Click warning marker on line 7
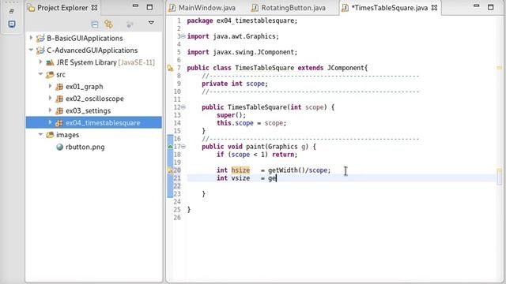This screenshot has width=506, height=284. (170, 68)
